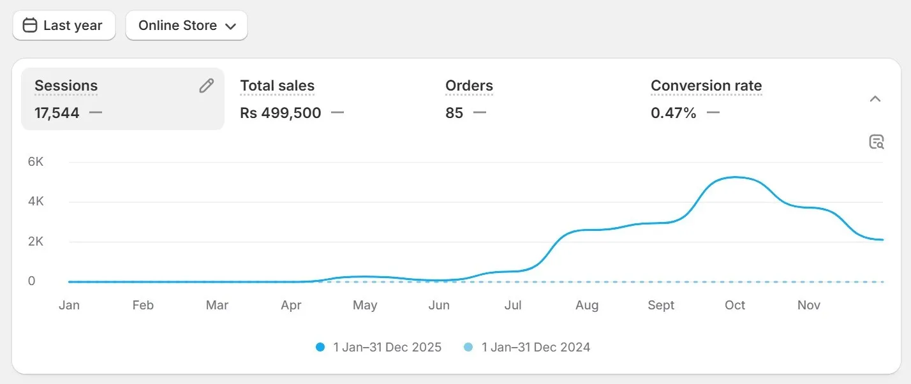Collapse the metrics panel with the chevron

(875, 99)
